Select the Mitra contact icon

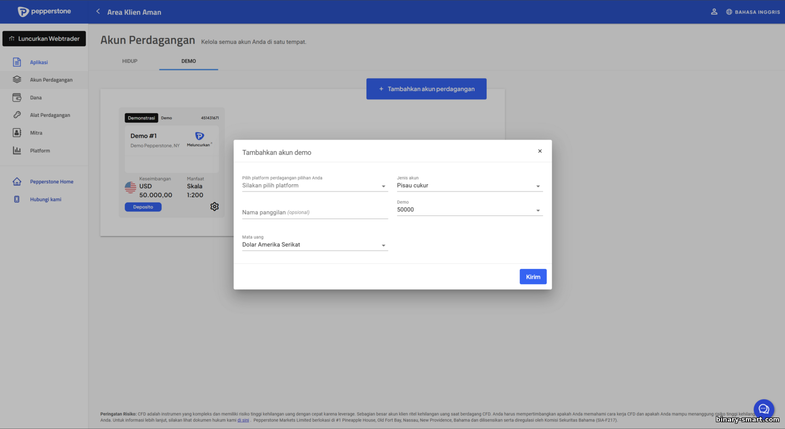tap(17, 133)
